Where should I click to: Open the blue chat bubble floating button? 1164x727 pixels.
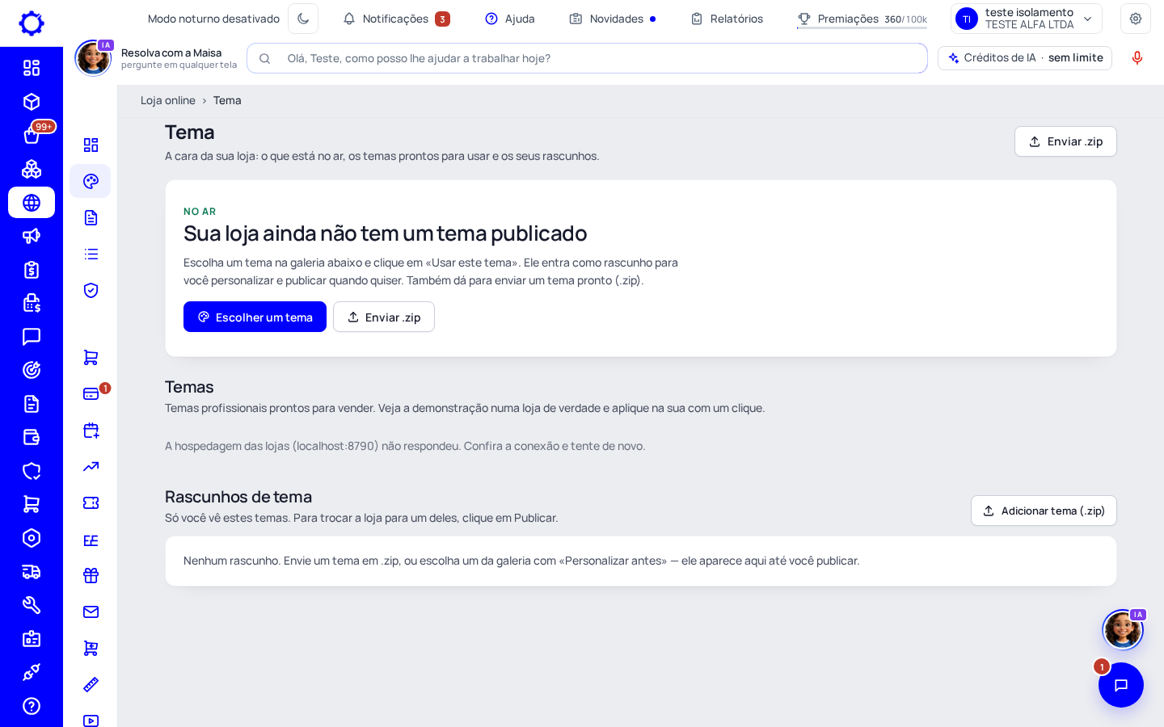pyautogui.click(x=1121, y=685)
